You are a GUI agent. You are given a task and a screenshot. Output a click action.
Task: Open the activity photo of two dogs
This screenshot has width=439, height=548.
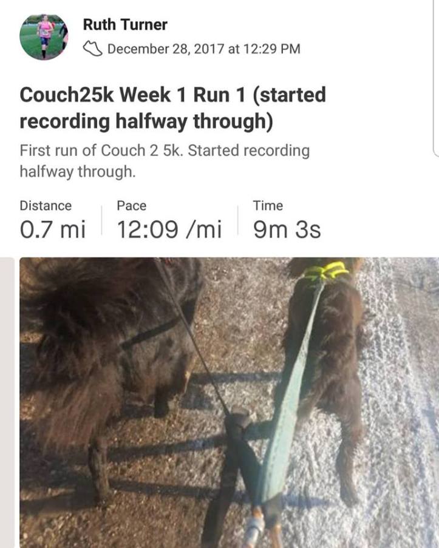[229, 402]
